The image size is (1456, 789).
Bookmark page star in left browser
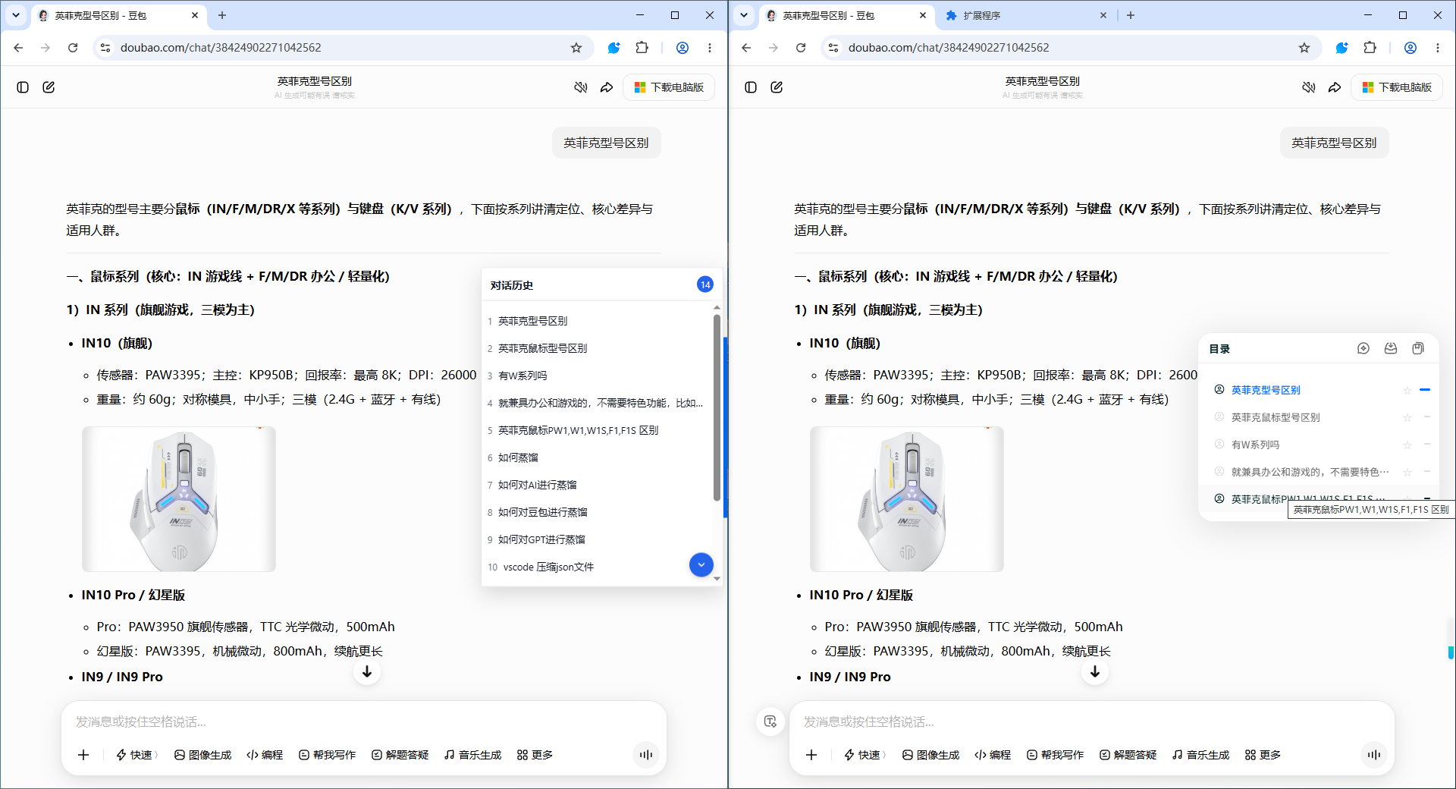click(x=576, y=48)
